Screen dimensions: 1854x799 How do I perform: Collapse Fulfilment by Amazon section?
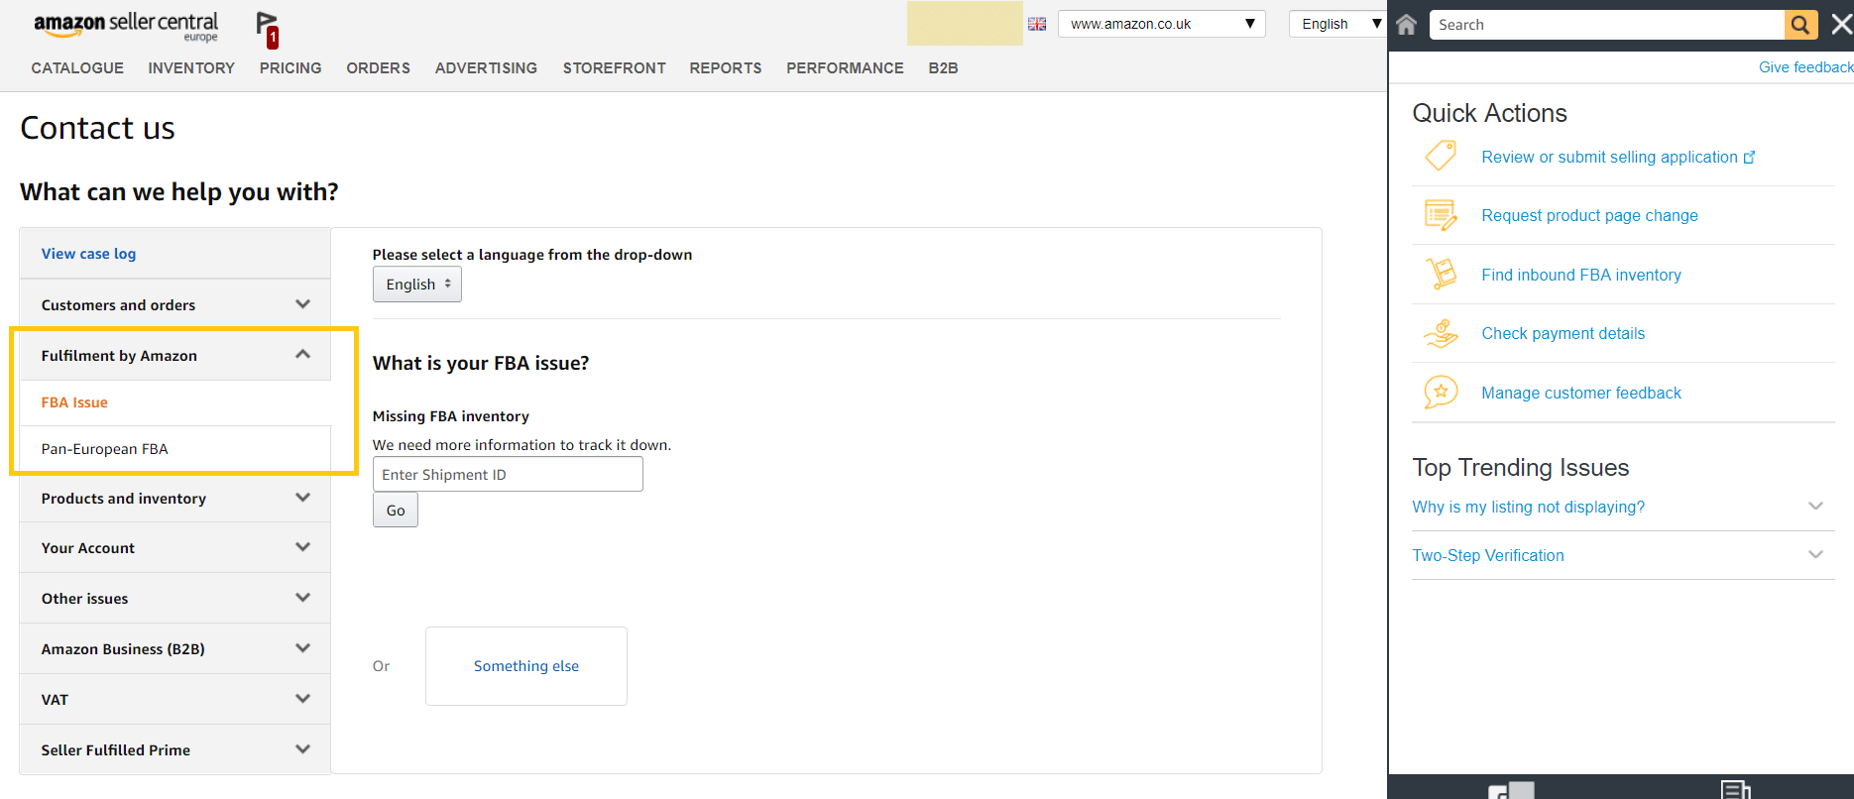[174, 355]
